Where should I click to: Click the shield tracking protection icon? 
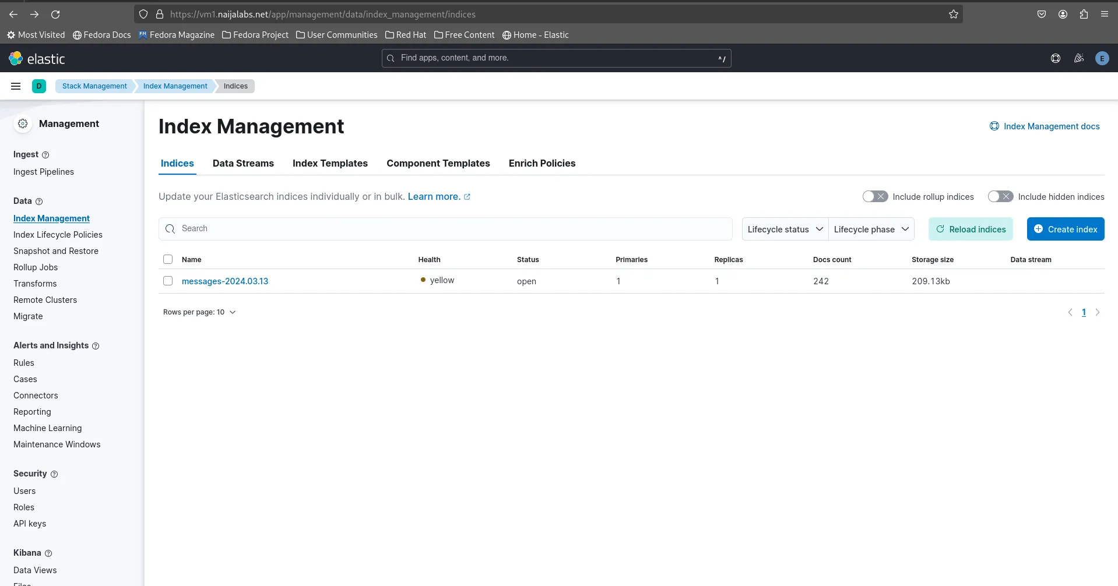[x=143, y=14]
